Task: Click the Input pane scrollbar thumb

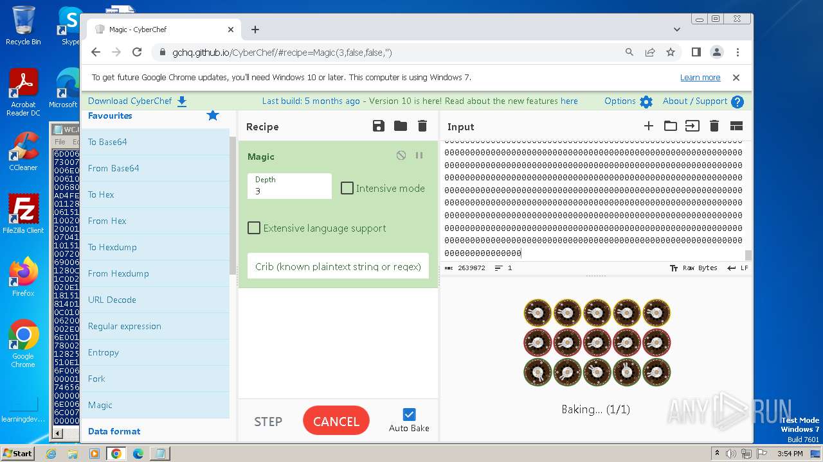Action: [x=748, y=255]
